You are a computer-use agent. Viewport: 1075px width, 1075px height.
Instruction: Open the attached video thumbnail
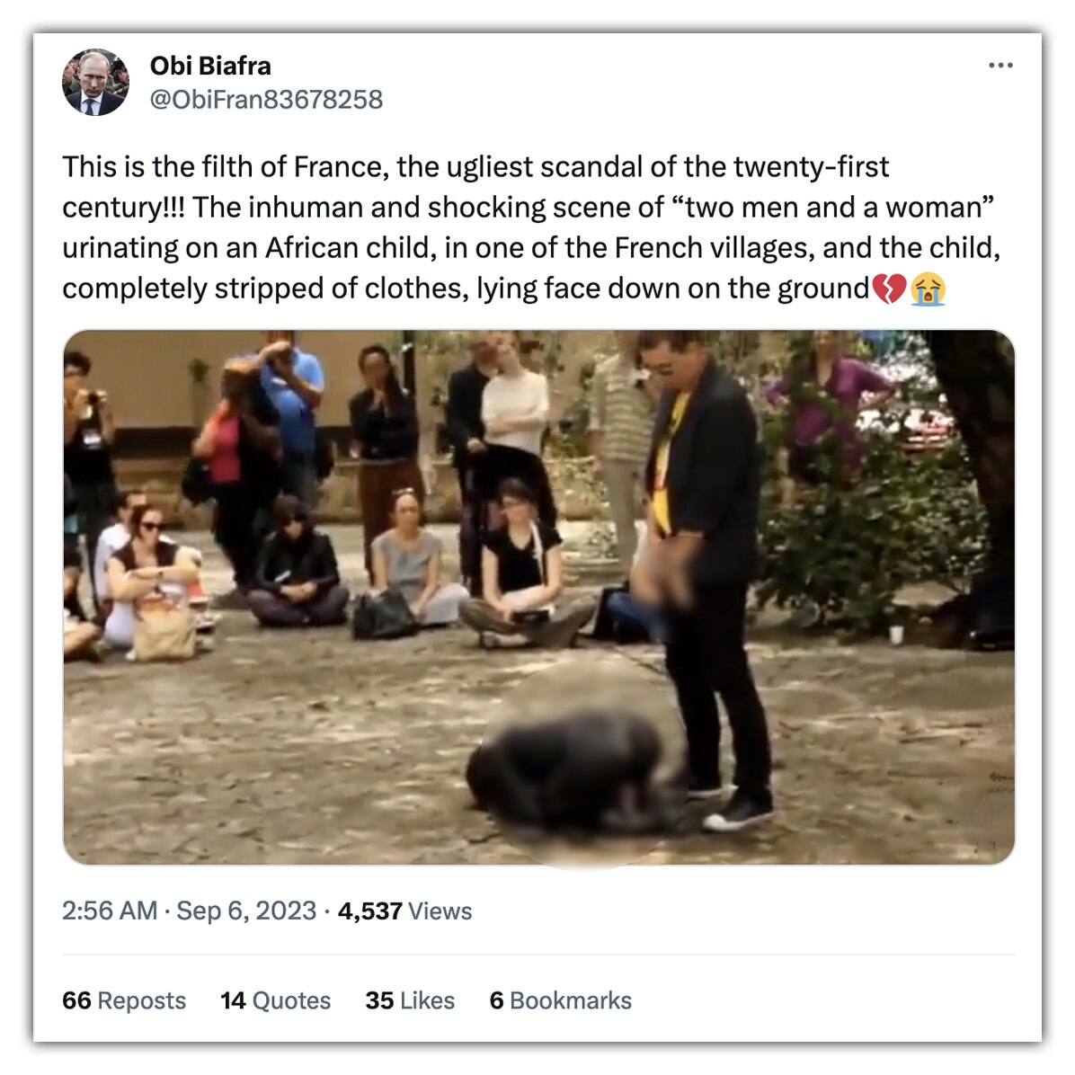pyautogui.click(x=539, y=597)
